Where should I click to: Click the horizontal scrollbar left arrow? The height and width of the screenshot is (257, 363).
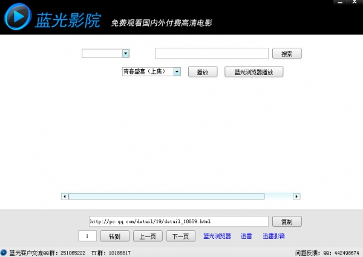(65, 197)
